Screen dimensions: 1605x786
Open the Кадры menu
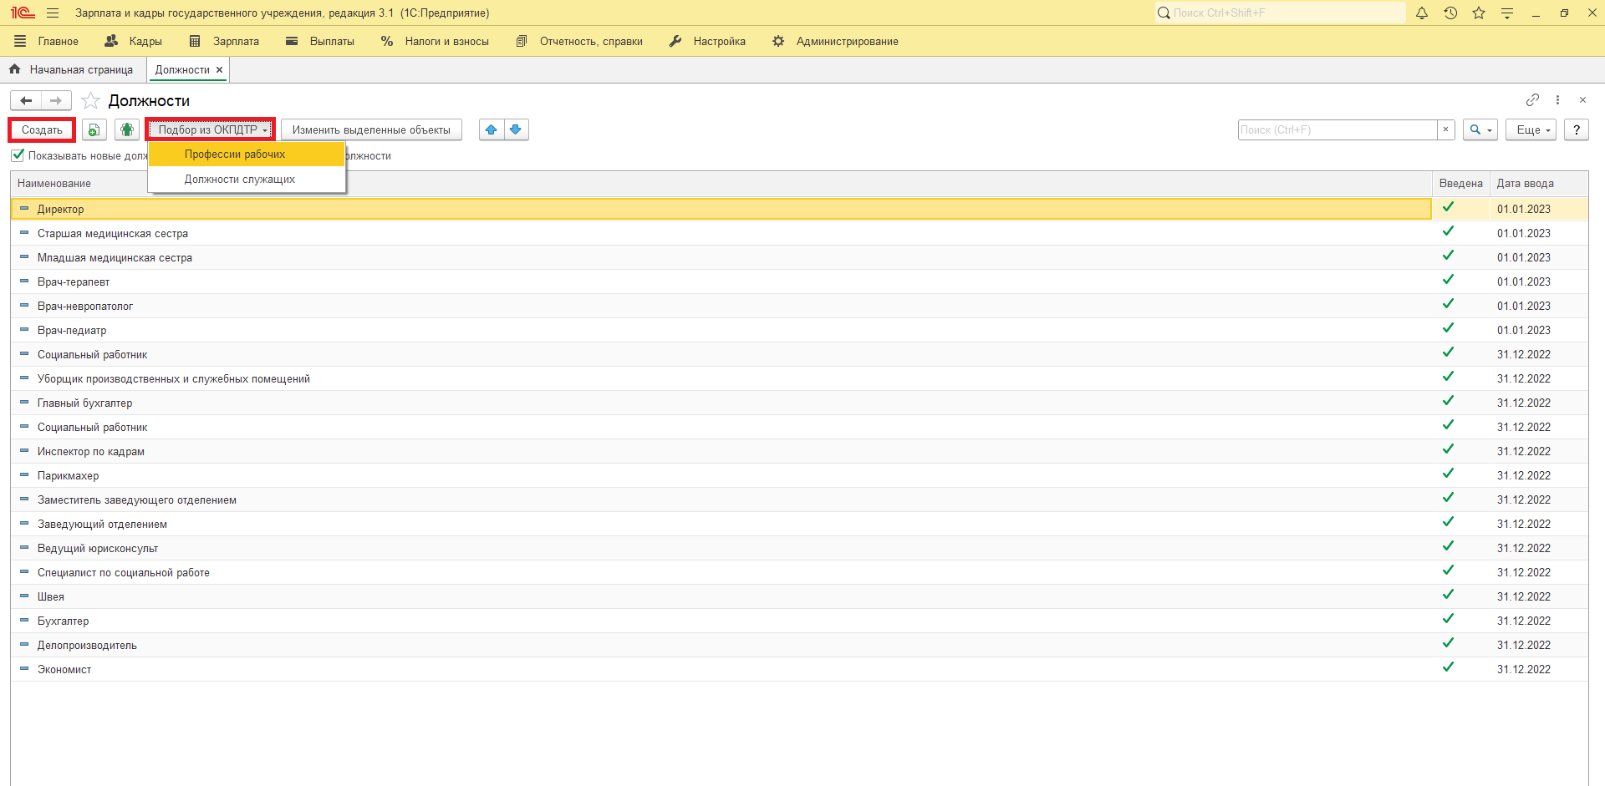pos(134,41)
